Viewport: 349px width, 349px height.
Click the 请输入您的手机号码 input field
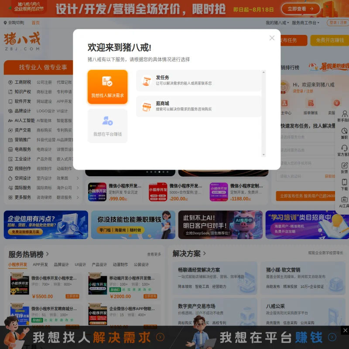[307, 163]
